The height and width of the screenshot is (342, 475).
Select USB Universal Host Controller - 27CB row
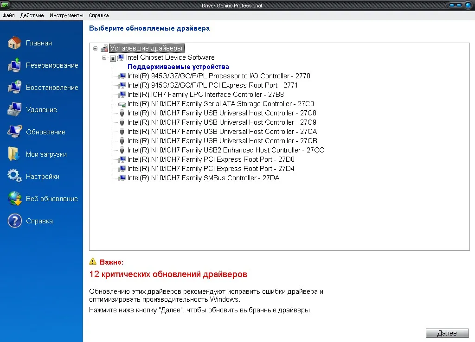tap(222, 141)
